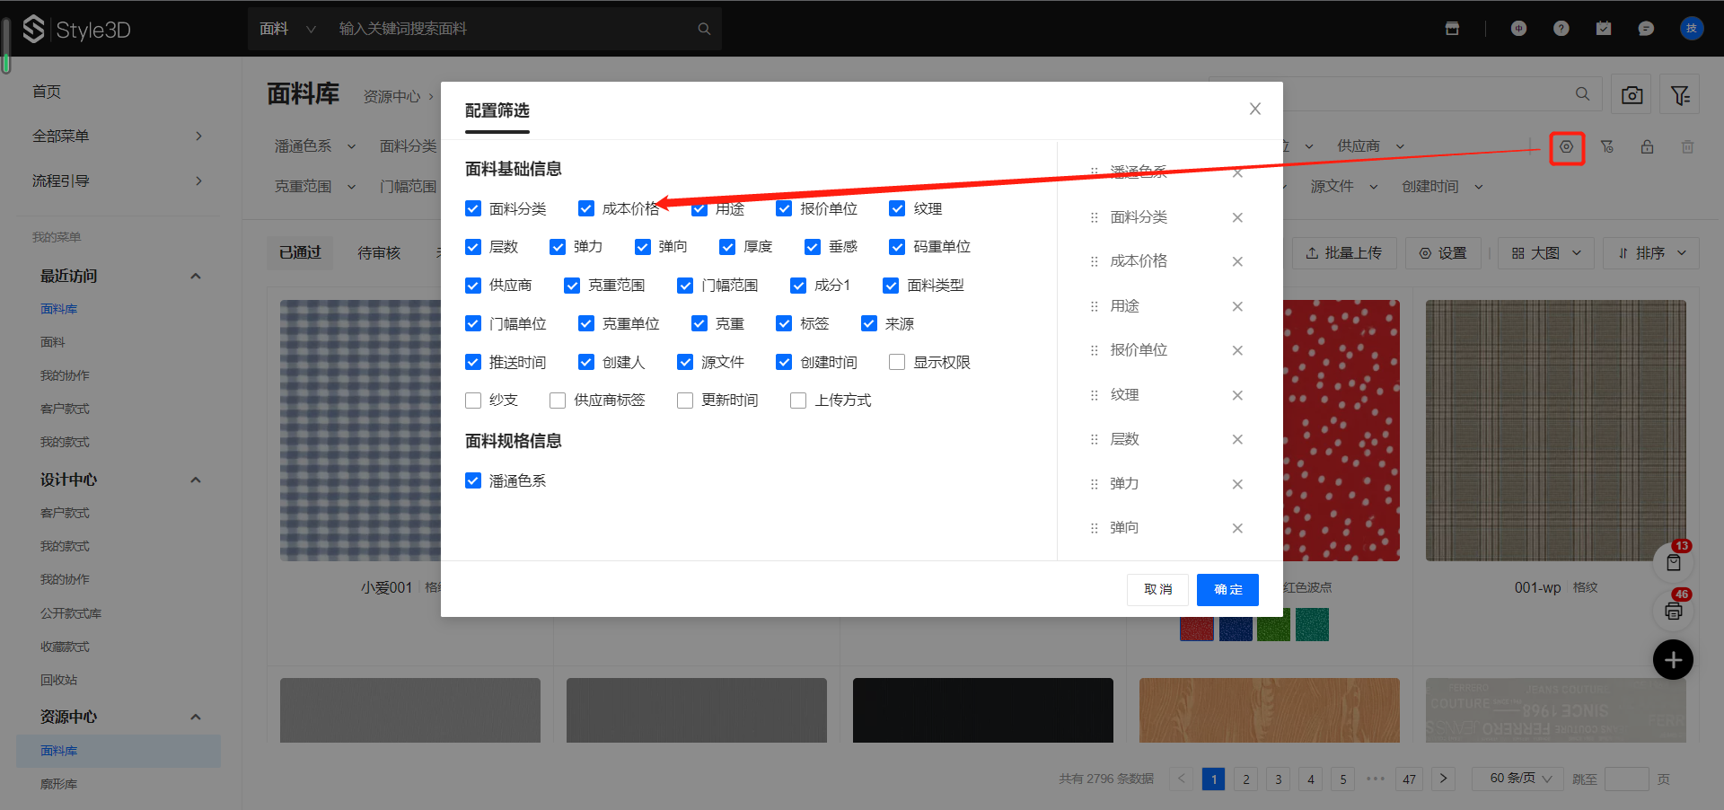The image size is (1724, 810).
Task: Go to page 2
Action: click(x=1246, y=779)
